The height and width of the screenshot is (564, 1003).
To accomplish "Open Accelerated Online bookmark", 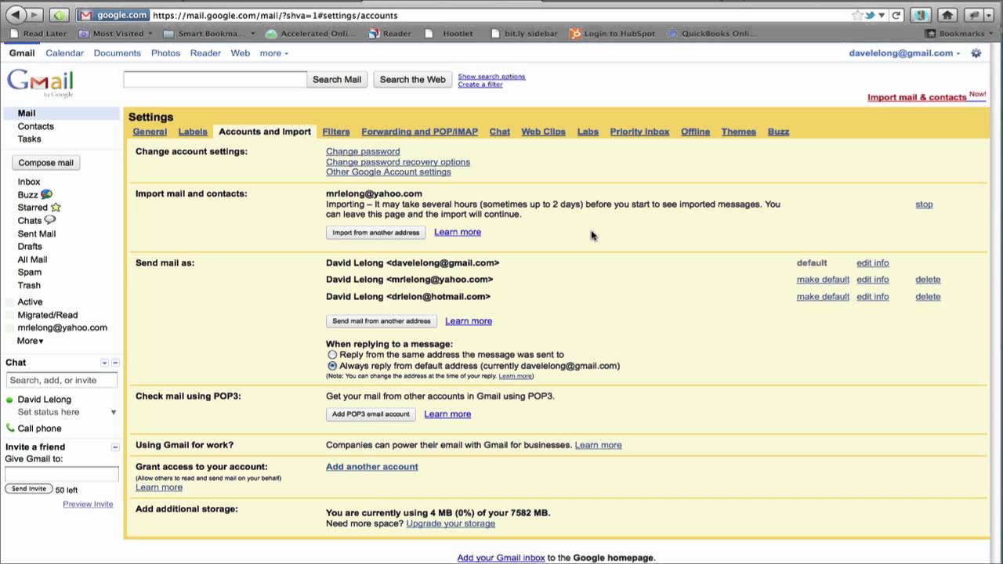I will pyautogui.click(x=310, y=34).
